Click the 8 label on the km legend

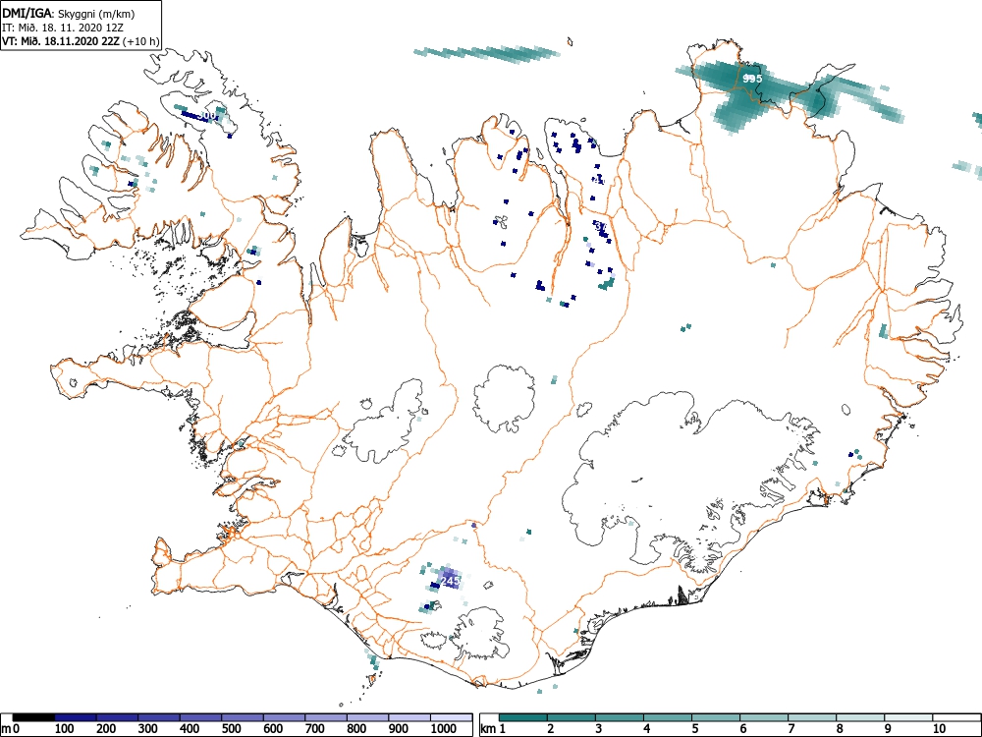(x=840, y=729)
